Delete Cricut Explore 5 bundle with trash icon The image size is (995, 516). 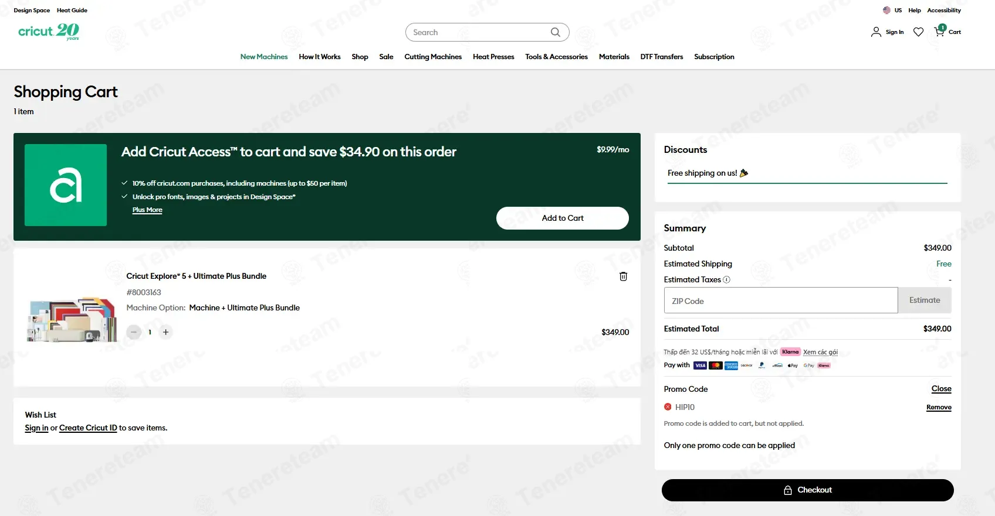tap(623, 276)
